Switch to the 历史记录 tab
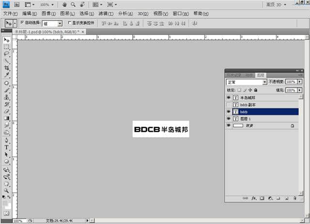This screenshot has width=310, height=224. tap(234, 75)
